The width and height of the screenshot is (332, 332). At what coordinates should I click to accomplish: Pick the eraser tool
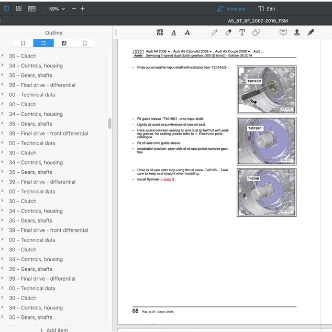[x=228, y=32]
